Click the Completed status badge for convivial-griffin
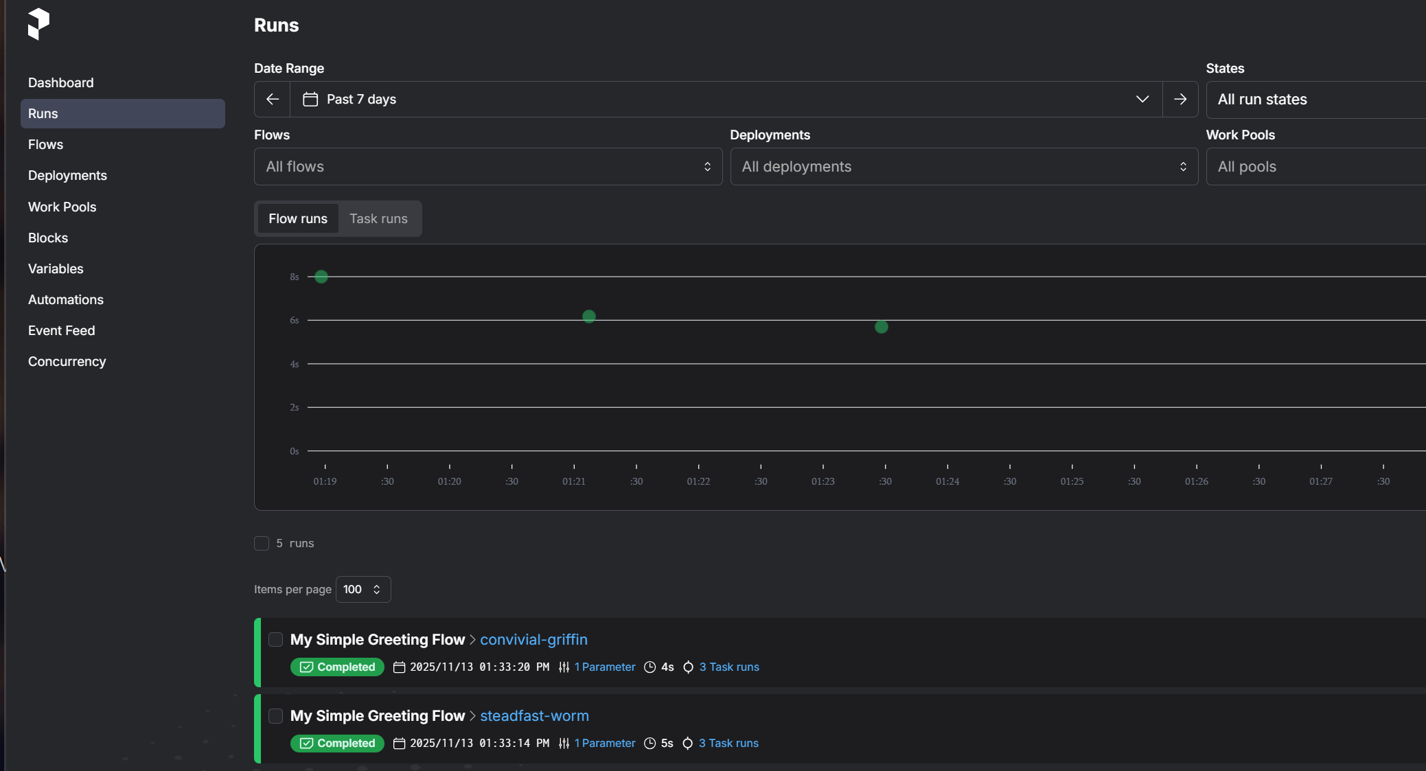The image size is (1426, 771). [337, 667]
